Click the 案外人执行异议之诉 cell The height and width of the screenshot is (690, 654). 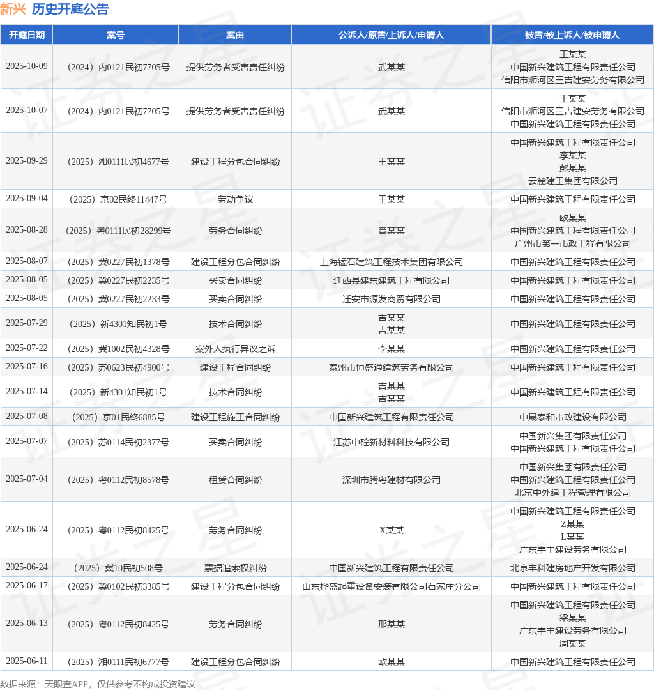coord(235,349)
